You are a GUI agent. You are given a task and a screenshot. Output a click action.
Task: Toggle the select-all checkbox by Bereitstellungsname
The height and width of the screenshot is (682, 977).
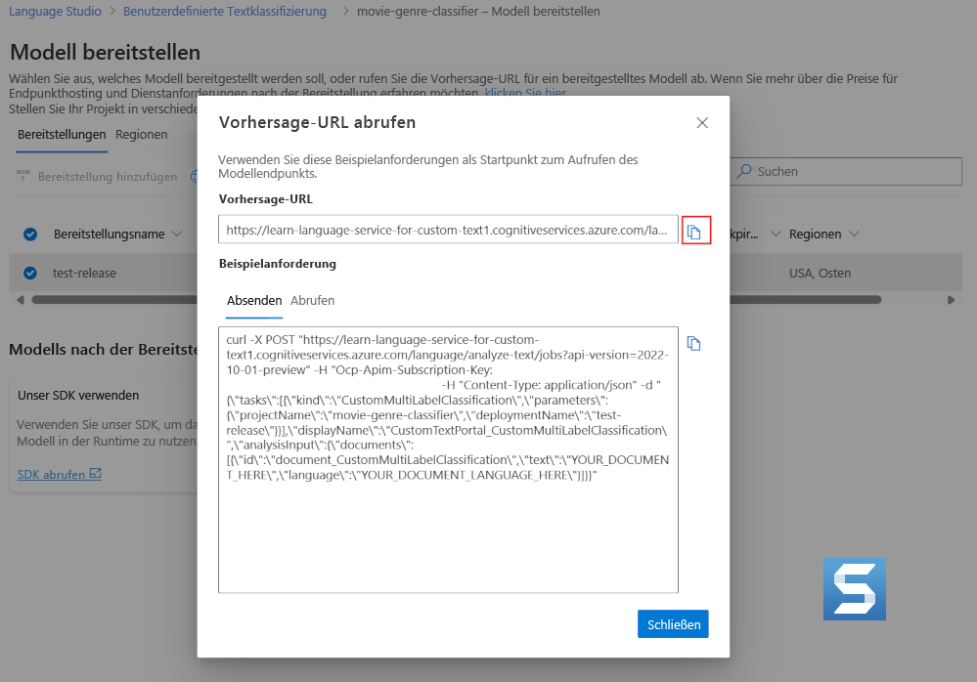tap(30, 234)
